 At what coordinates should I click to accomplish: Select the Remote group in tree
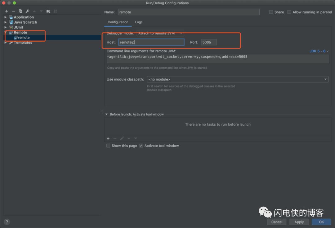pos(20,32)
